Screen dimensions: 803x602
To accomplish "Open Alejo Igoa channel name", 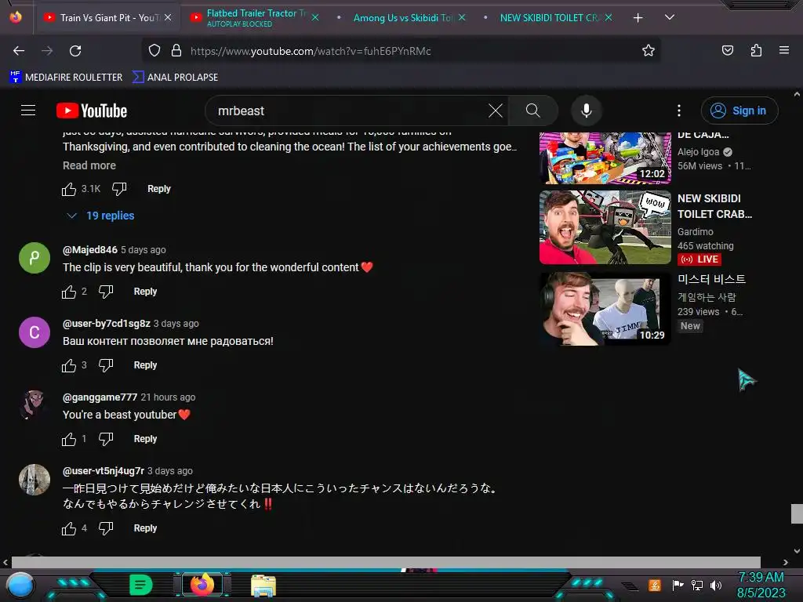I will (698, 152).
